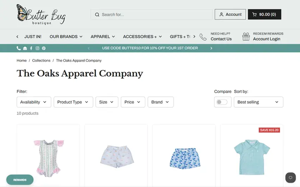
Task: Click the gift box rewards icon
Action: pos(246,37)
